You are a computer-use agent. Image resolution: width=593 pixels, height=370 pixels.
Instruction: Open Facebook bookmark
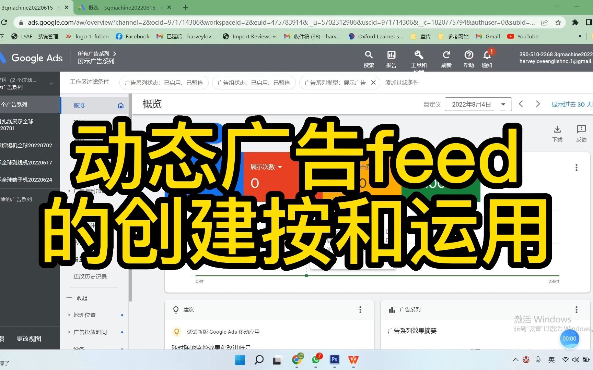click(x=132, y=36)
